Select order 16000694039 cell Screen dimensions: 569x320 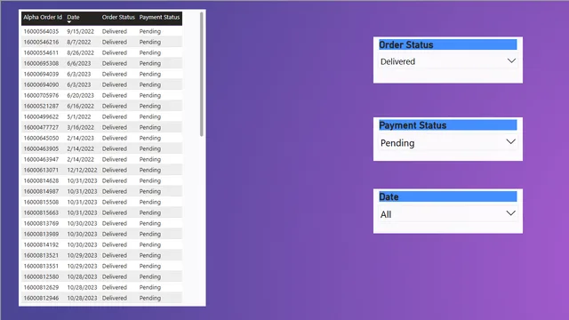coord(41,74)
